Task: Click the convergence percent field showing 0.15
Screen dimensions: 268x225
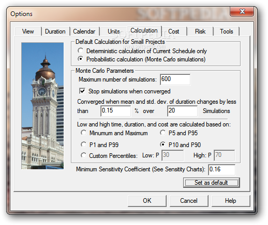Action: tap(115, 111)
